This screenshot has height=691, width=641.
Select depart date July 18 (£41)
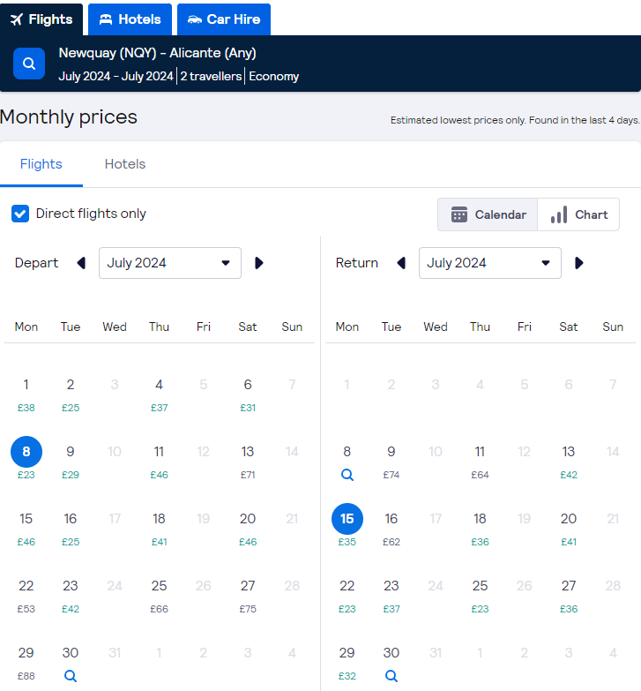159,529
